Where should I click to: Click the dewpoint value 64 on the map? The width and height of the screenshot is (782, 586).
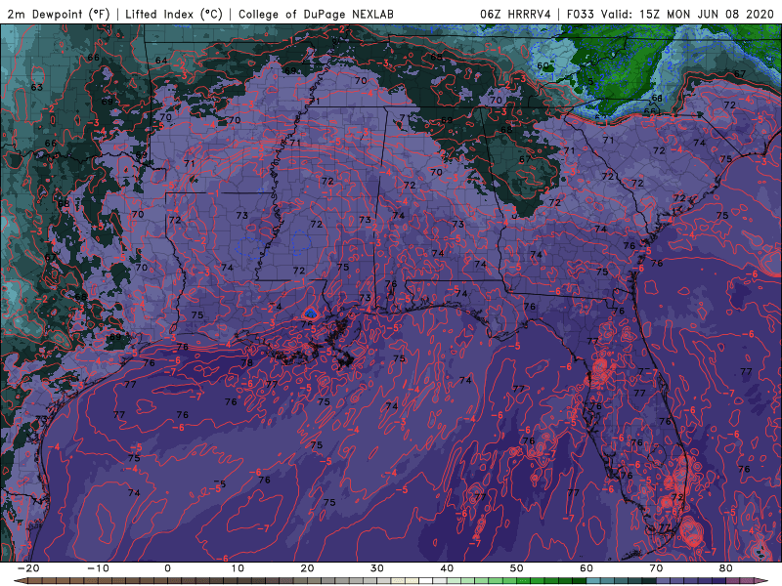point(161,61)
